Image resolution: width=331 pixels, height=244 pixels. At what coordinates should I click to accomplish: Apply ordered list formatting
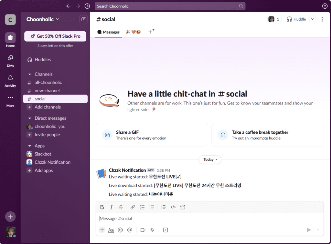click(142, 207)
